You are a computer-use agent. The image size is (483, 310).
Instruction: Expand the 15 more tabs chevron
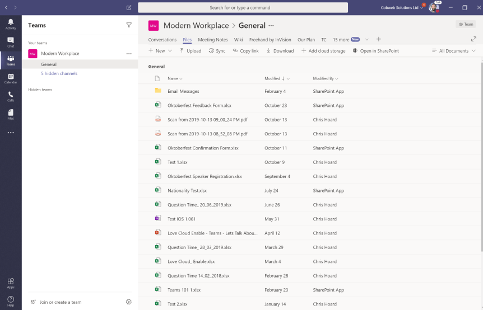click(x=367, y=40)
